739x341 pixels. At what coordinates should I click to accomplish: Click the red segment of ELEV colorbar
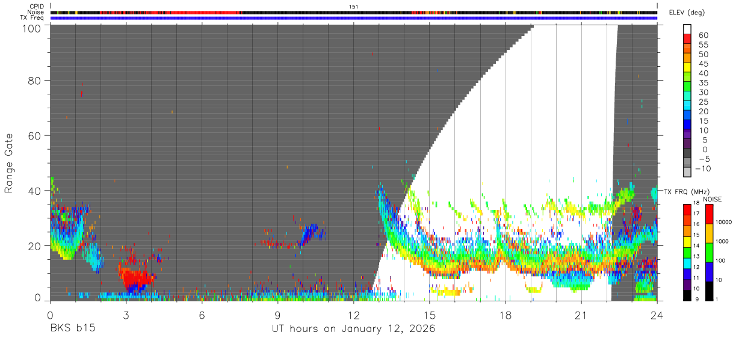click(687, 38)
